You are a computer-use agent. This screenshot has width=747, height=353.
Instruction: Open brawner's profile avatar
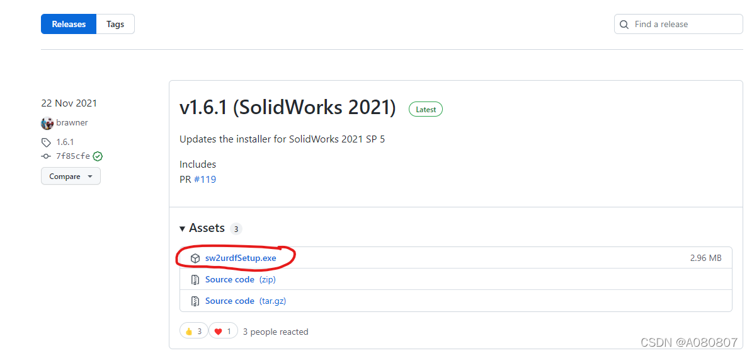point(47,123)
